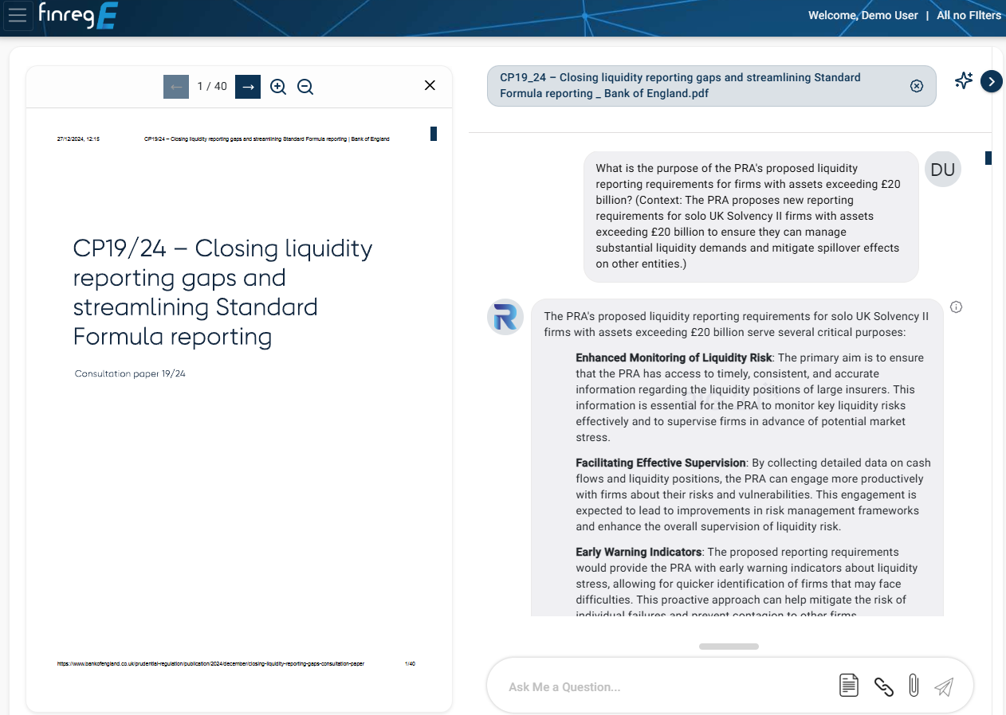Click the bankofengland.co.uk URL footer
The height and width of the screenshot is (715, 1006).
click(x=211, y=663)
